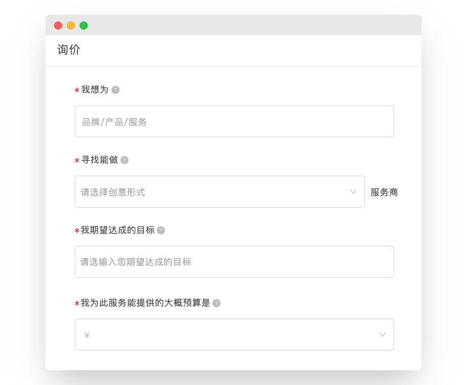Click the 我想为 field label
Image resolution: width=467 pixels, height=385 pixels.
tap(95, 90)
